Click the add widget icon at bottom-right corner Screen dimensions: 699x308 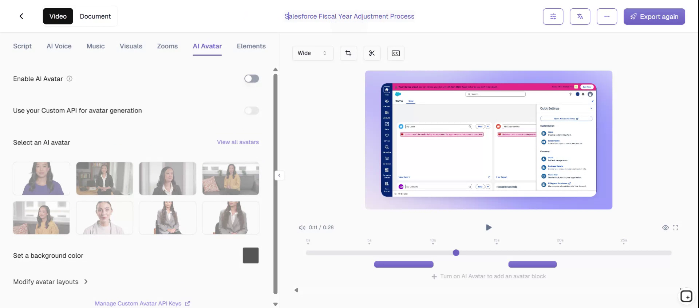[686, 296]
